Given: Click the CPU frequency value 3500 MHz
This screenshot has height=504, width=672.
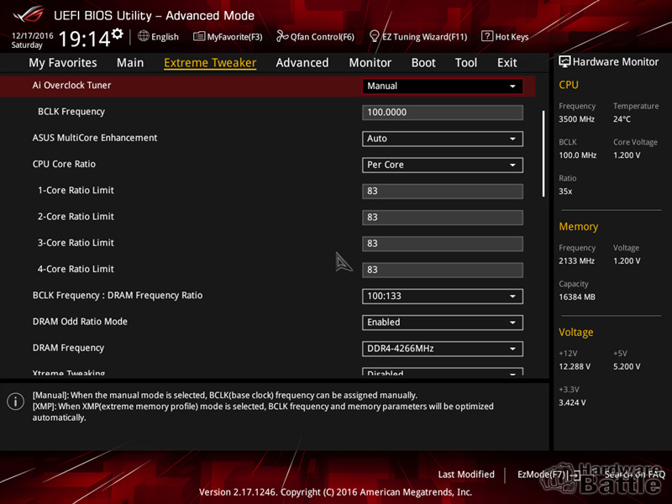Looking at the screenshot, I should coord(576,119).
